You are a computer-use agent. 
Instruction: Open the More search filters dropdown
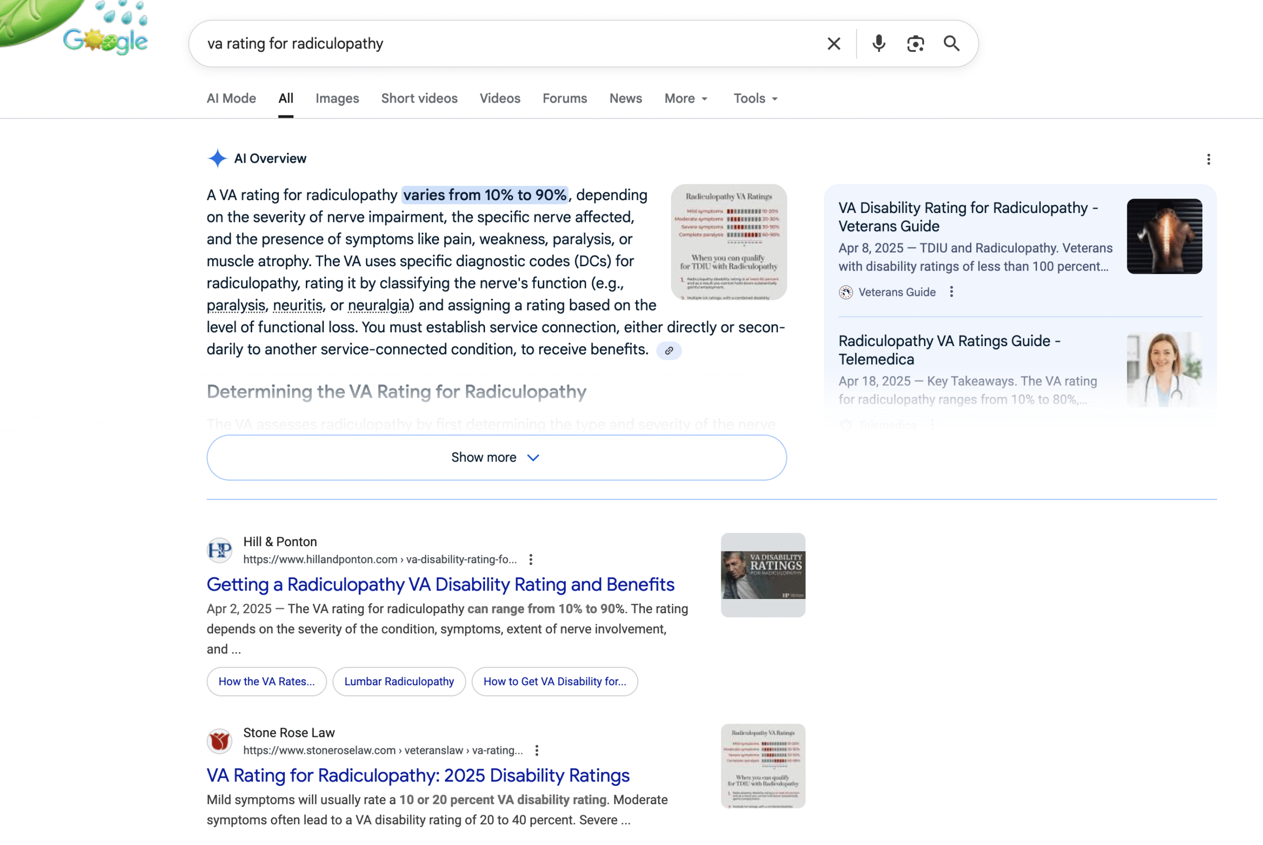[685, 99]
